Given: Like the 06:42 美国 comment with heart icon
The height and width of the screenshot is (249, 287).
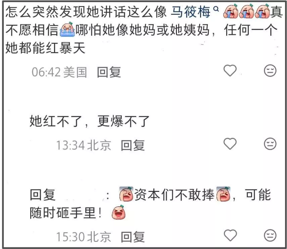Looking at the screenshot, I should coord(230,71).
